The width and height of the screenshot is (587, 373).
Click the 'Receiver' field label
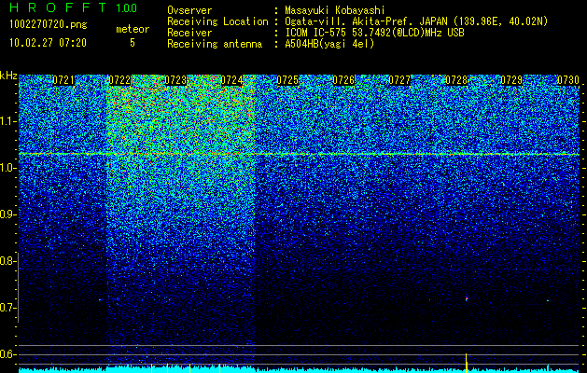tap(189, 33)
